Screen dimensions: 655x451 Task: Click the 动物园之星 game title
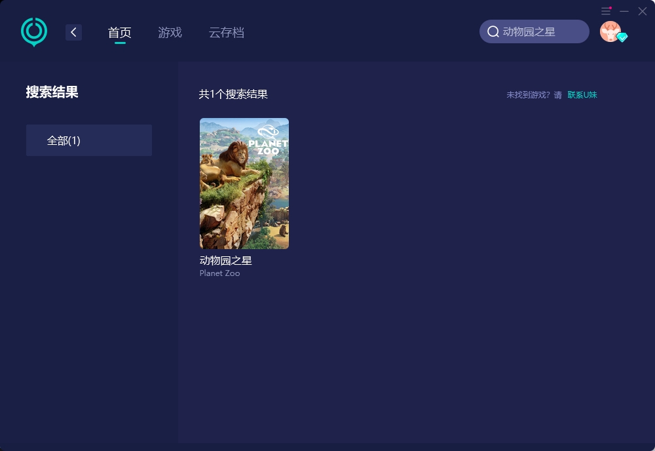click(227, 260)
